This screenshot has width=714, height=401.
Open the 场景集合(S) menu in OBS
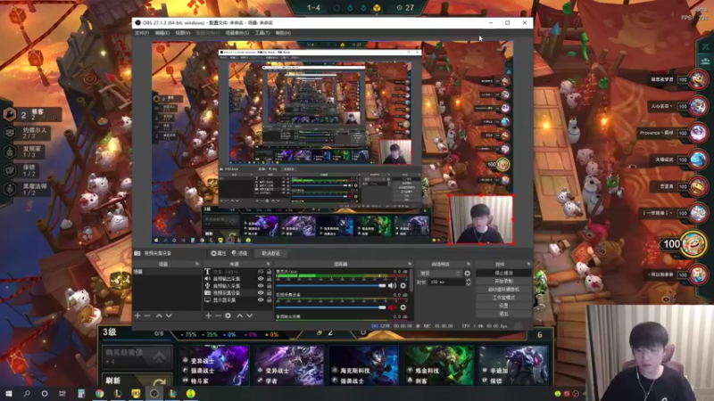pos(237,33)
